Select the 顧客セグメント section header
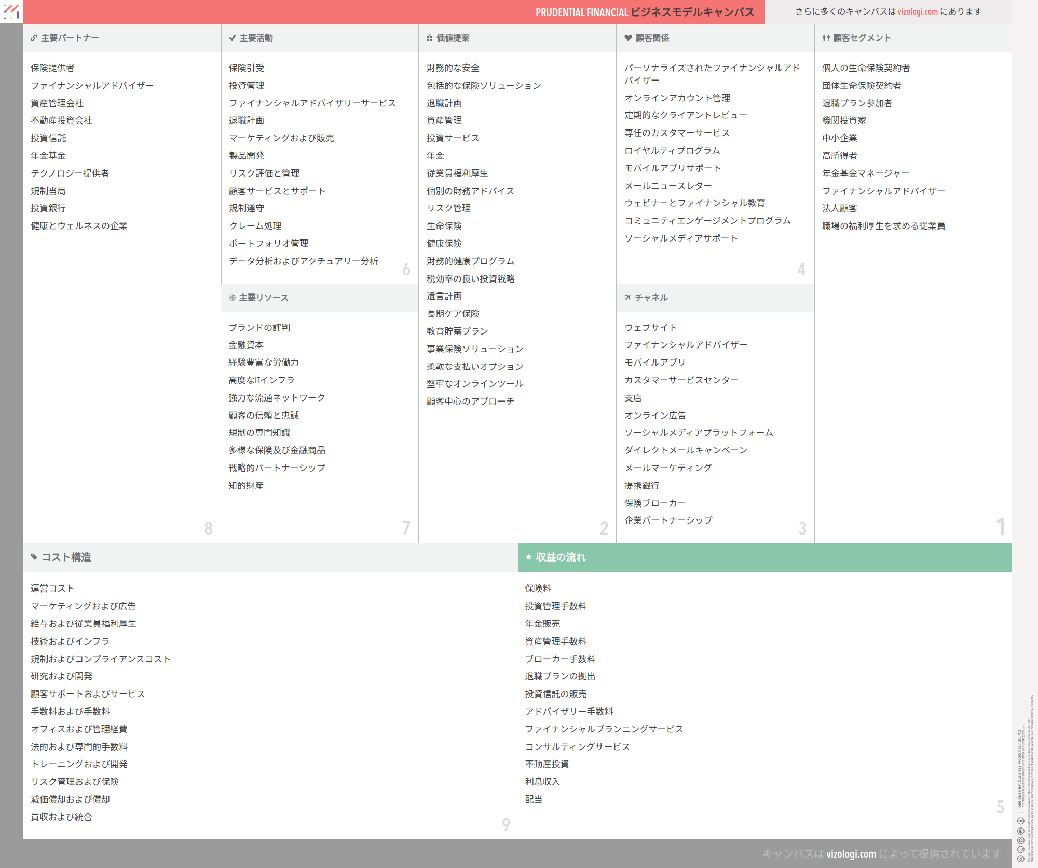 862,38
